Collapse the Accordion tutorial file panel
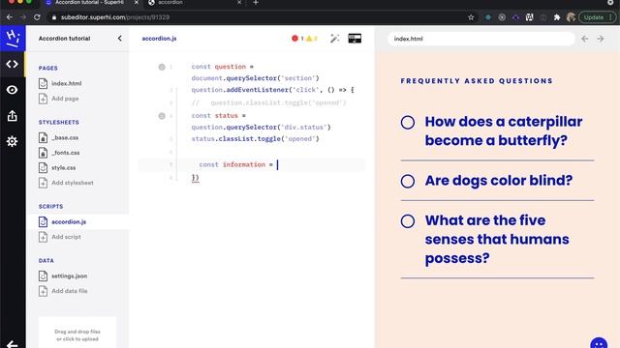620x348 pixels. tap(119, 39)
